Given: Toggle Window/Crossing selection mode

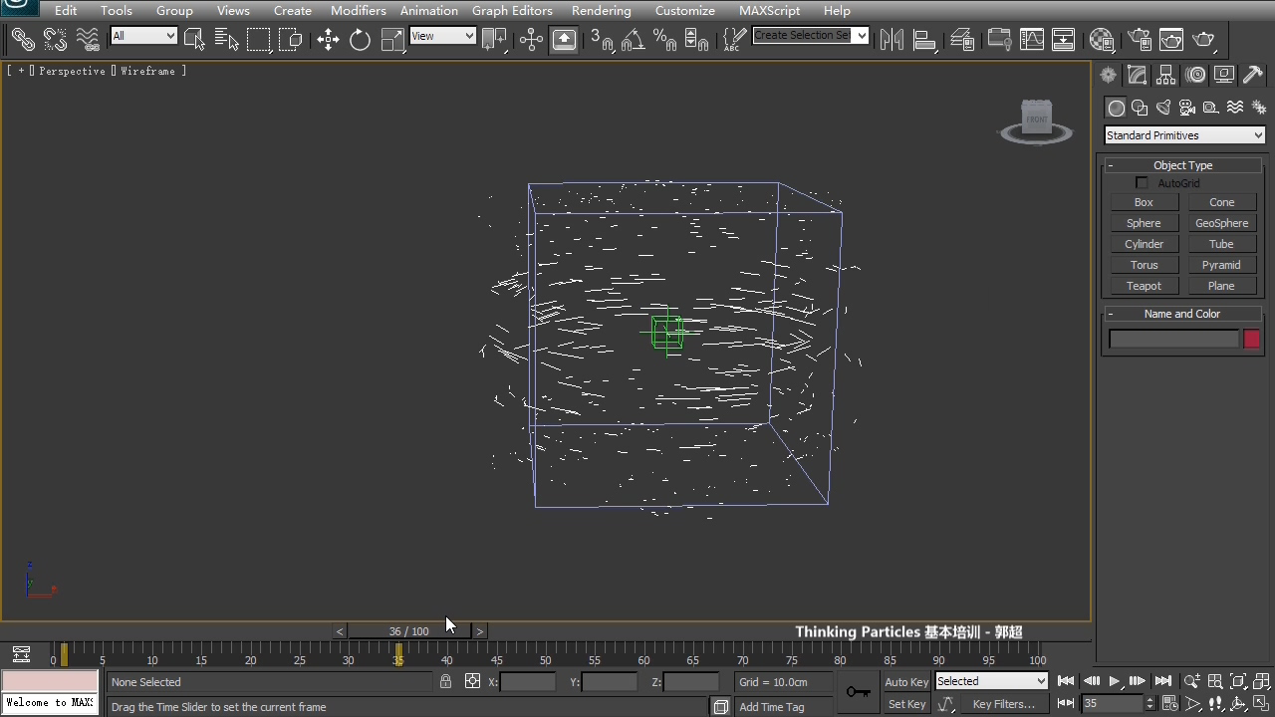Looking at the screenshot, I should [x=291, y=39].
